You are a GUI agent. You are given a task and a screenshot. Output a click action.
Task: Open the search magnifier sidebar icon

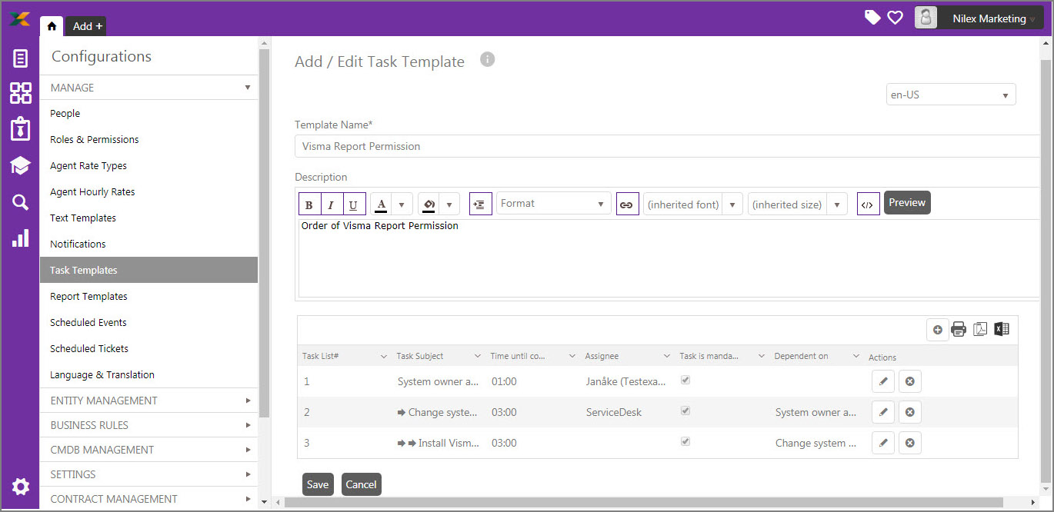21,202
